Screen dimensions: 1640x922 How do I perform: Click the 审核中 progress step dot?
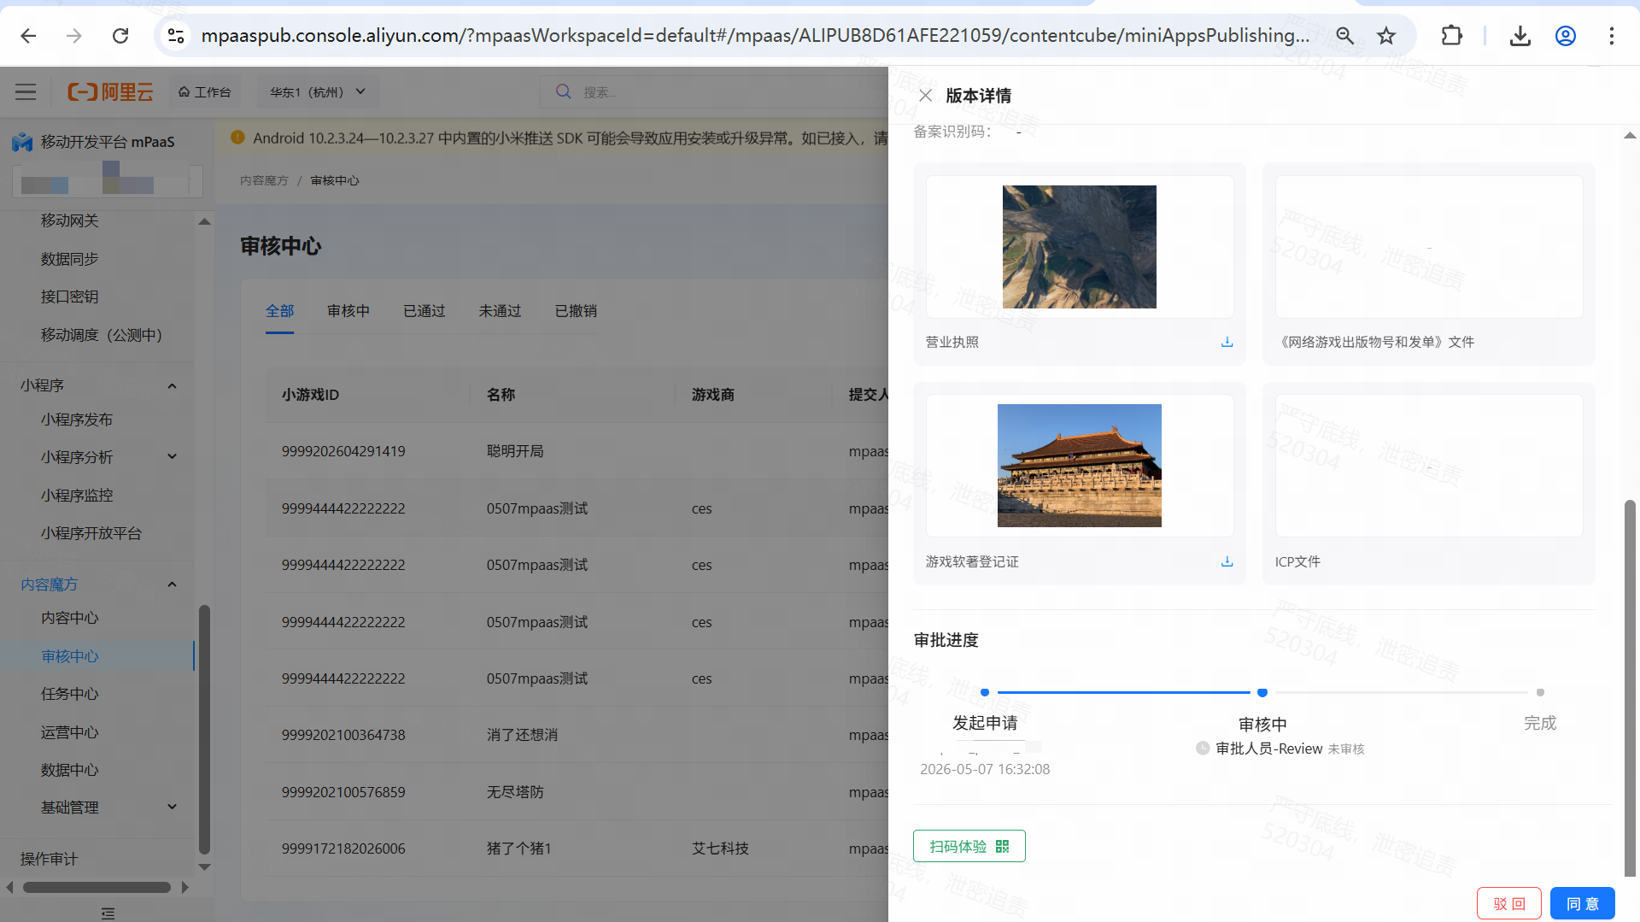(x=1262, y=692)
